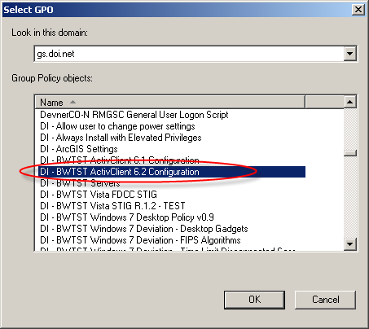This screenshot has width=369, height=329.
Task: Select DI - Always Install with Elevated Privileges
Action: (121, 138)
